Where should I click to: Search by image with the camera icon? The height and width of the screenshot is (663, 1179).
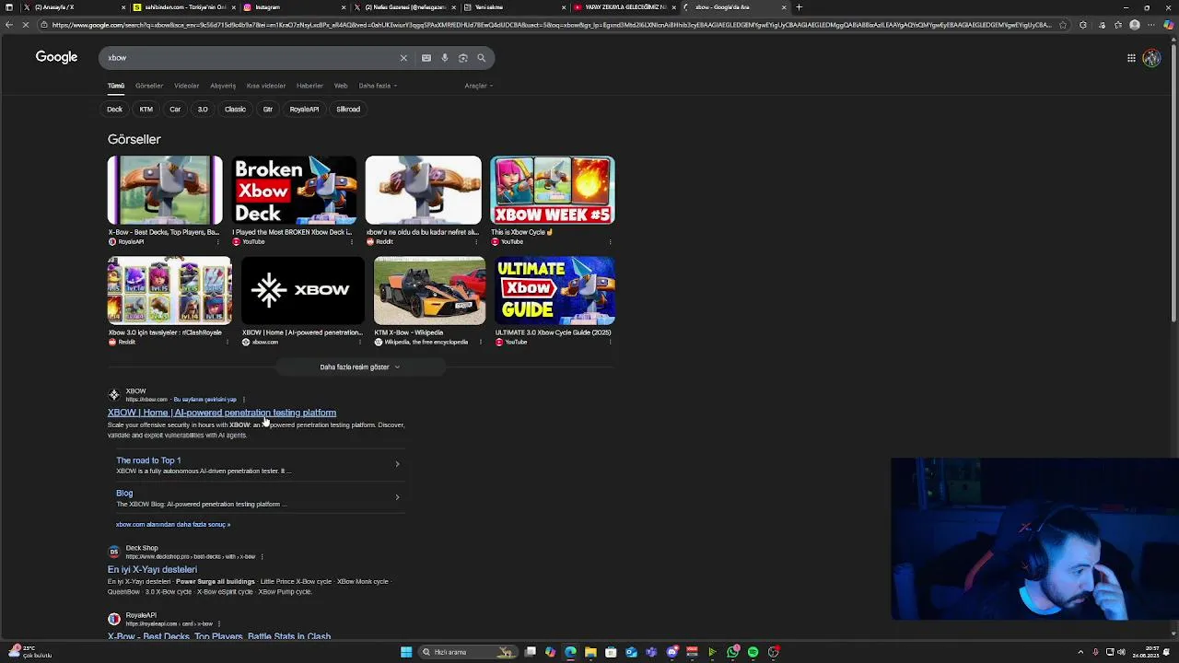click(x=463, y=58)
